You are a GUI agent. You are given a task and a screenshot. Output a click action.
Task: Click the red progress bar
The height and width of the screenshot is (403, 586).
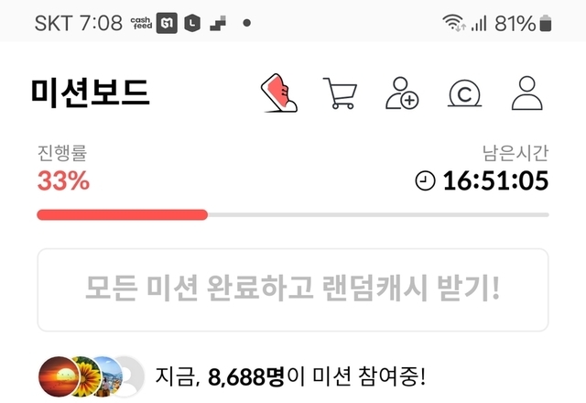pyautogui.click(x=122, y=215)
